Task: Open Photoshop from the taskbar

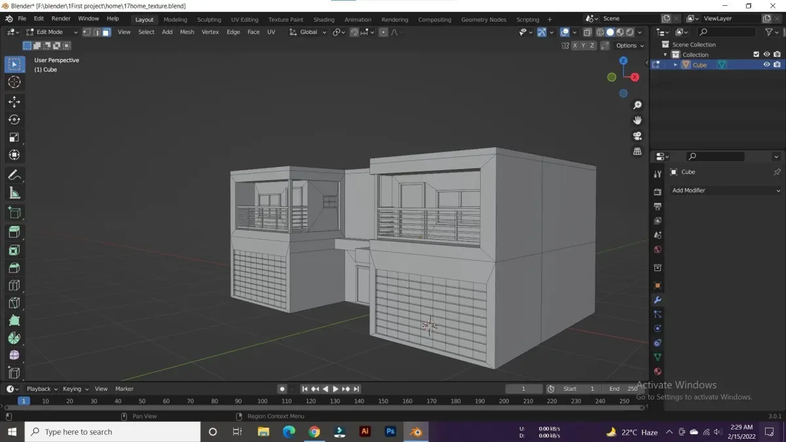Action: click(390, 432)
